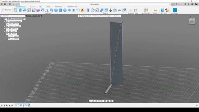Click the Press Pull icon

[x=88, y=10]
